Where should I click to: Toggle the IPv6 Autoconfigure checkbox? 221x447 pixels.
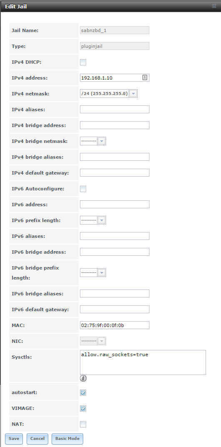pos(83,189)
